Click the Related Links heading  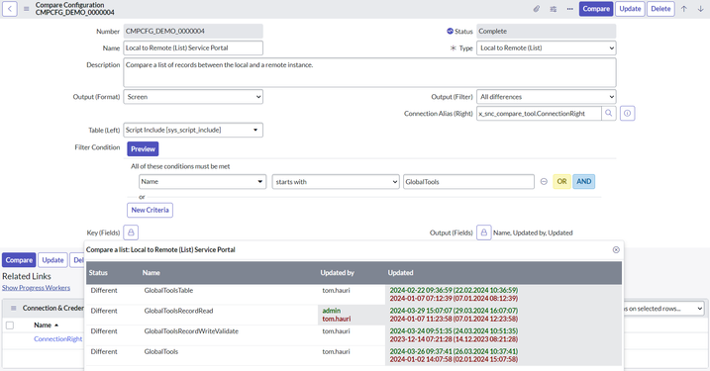(x=27, y=276)
